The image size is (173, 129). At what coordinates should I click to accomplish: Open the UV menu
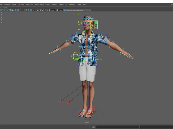(x=66, y=5)
